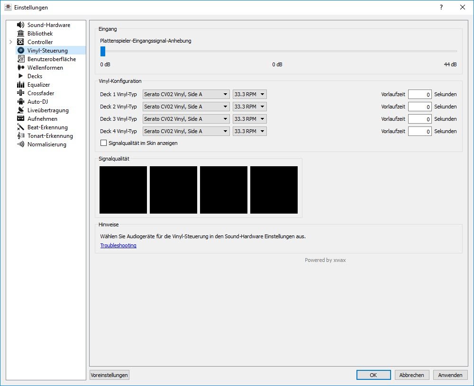Click the fourth signal quality display
The height and width of the screenshot is (386, 474).
[x=274, y=189]
